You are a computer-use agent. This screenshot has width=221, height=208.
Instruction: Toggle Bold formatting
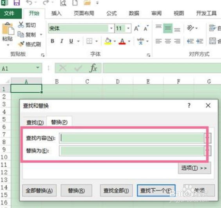[x=52, y=41]
